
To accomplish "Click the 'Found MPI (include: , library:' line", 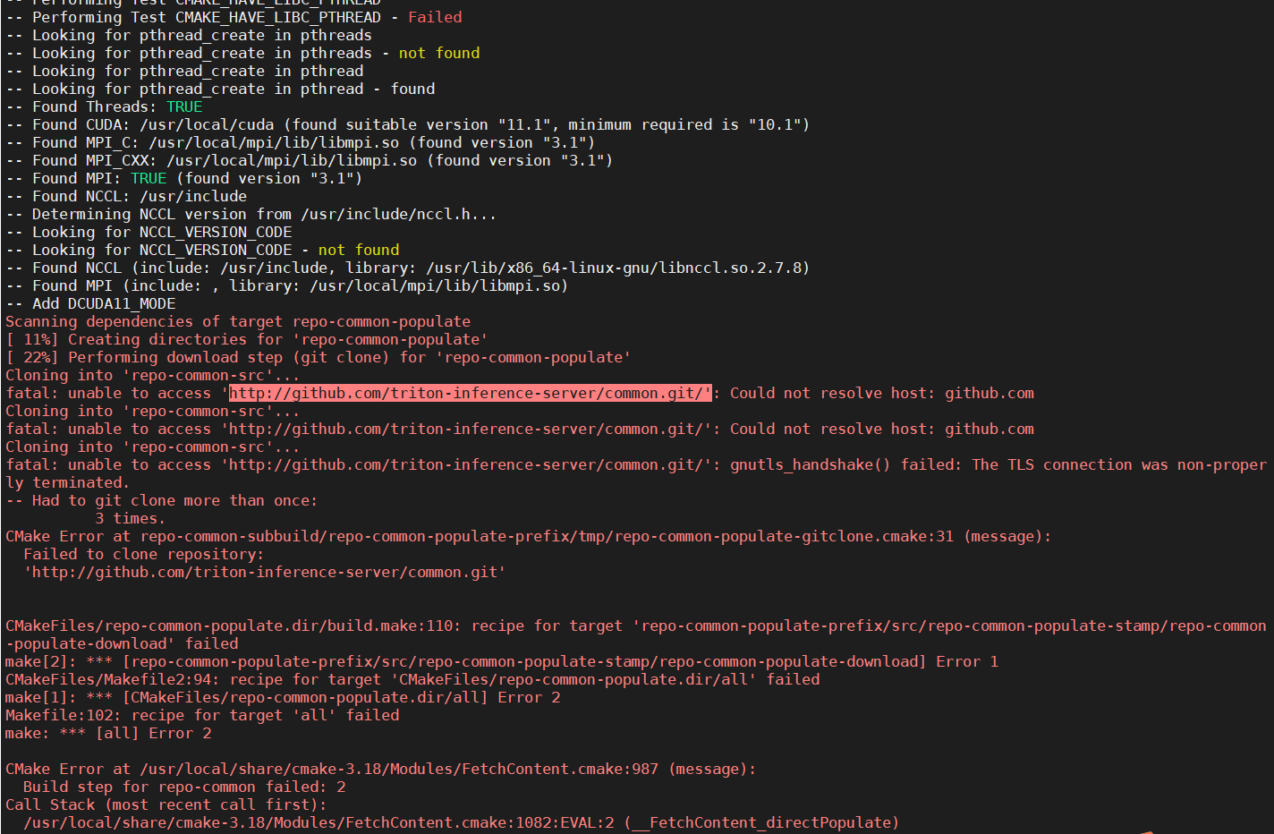I will tap(286, 285).
